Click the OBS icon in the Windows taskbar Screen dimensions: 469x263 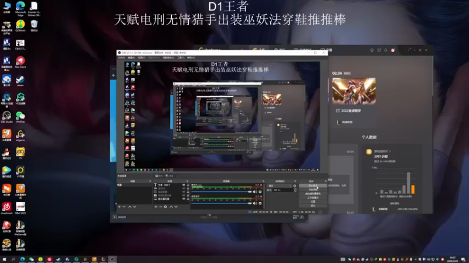point(112,259)
